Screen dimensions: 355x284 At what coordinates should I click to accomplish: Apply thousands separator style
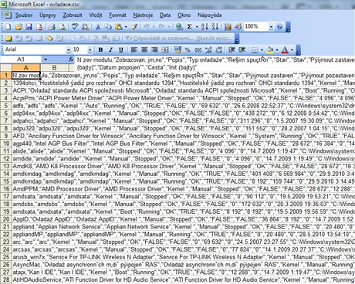198,49
